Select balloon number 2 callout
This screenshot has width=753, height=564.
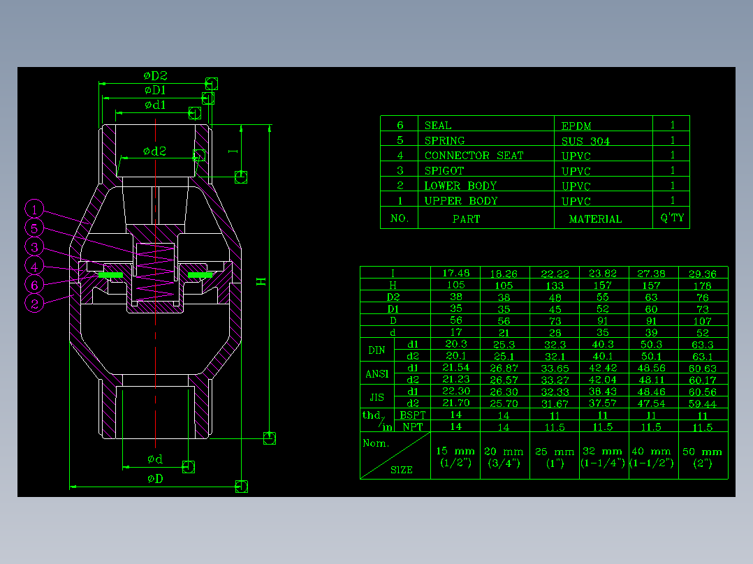(34, 304)
